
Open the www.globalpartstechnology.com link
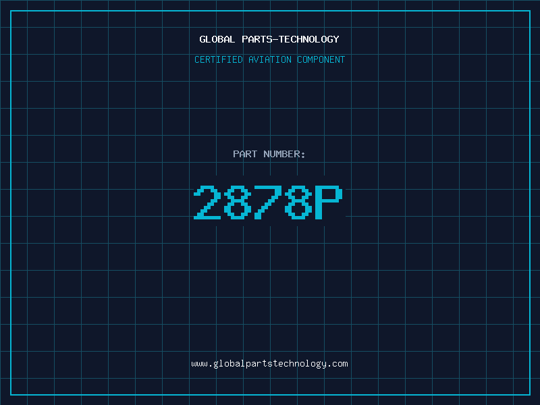(269, 364)
